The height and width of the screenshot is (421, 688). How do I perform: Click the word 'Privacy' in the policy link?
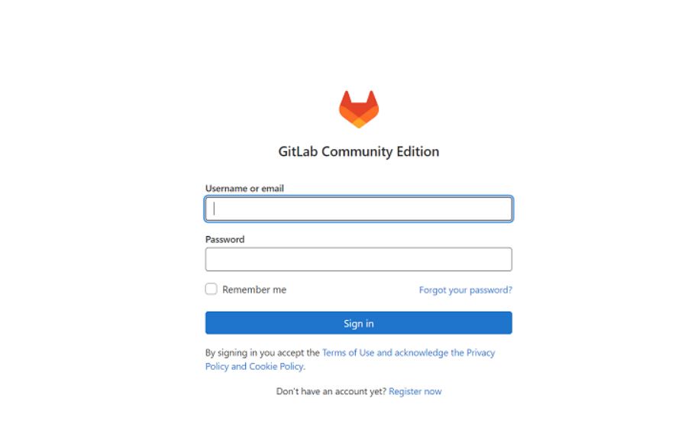(480, 352)
